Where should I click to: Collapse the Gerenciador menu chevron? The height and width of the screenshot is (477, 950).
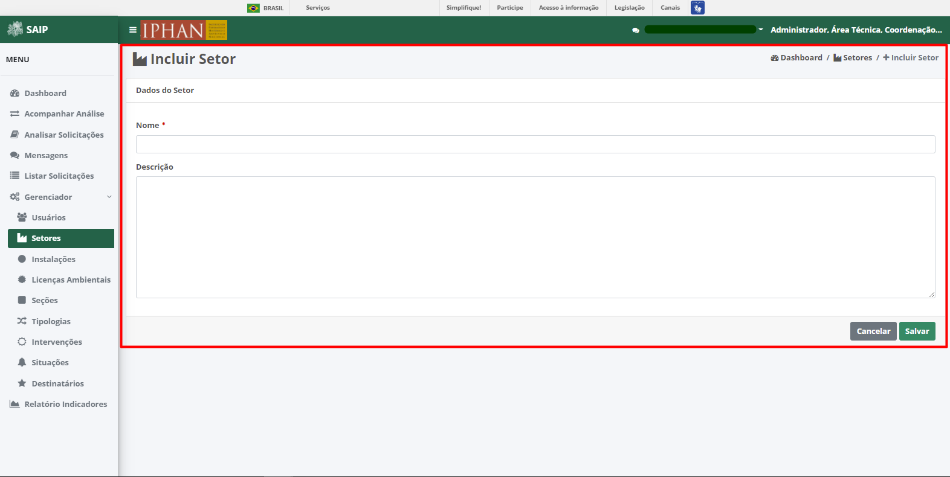coord(109,197)
